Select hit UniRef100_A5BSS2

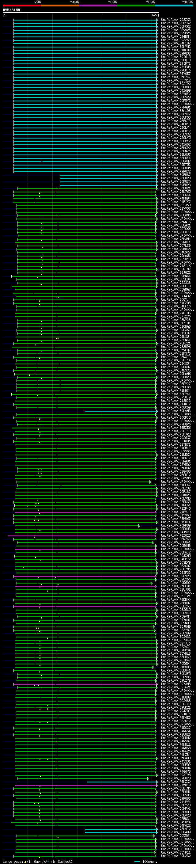176,134
